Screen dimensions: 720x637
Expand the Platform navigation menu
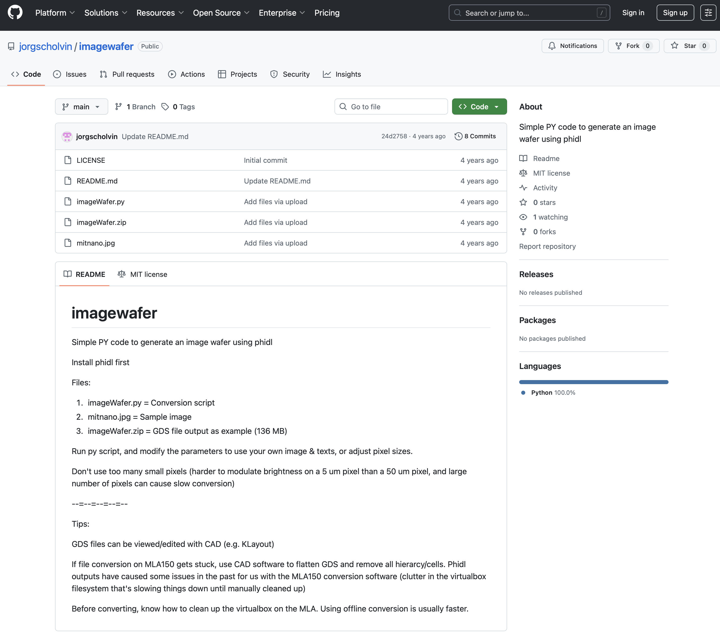click(x=55, y=13)
